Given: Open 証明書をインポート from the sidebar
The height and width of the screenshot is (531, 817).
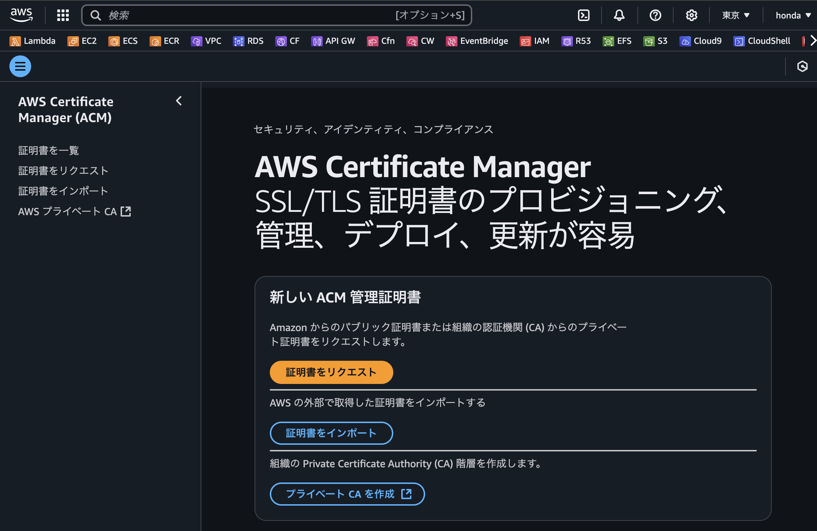Looking at the screenshot, I should coord(63,191).
